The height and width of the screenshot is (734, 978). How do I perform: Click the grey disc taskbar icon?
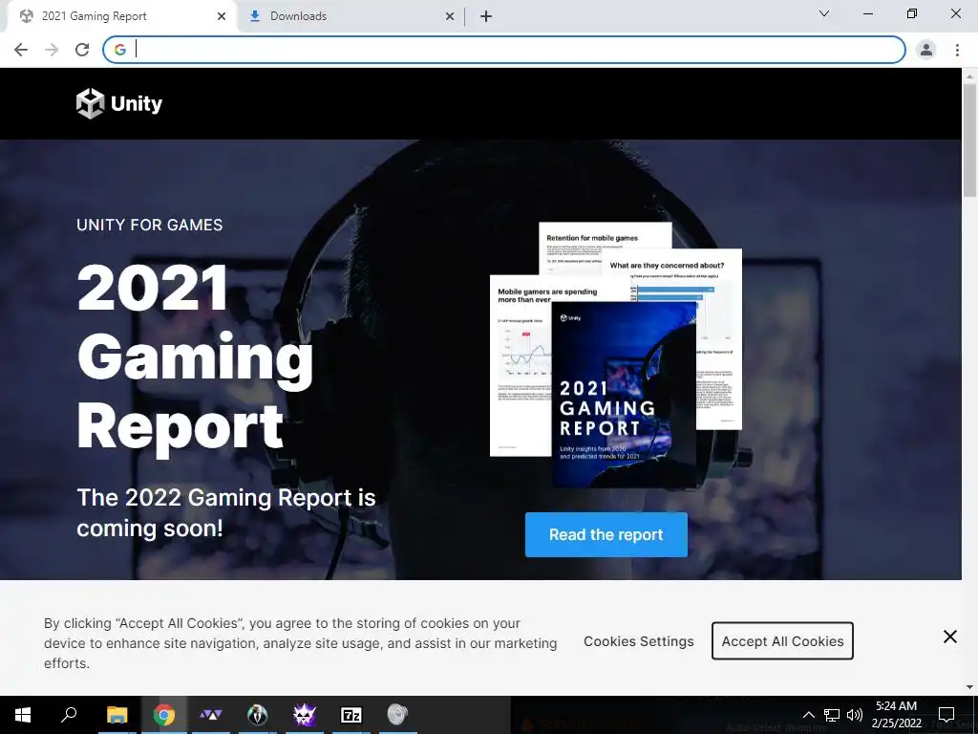point(397,715)
